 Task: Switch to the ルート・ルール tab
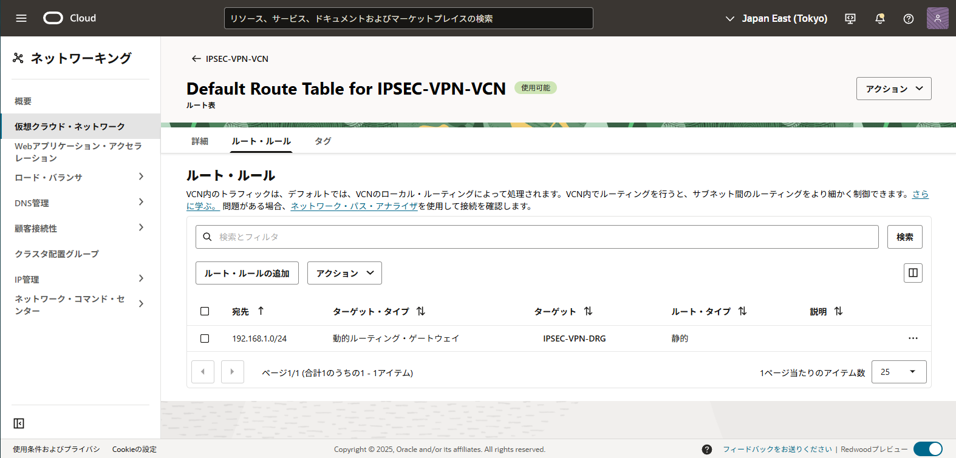pyautogui.click(x=261, y=141)
